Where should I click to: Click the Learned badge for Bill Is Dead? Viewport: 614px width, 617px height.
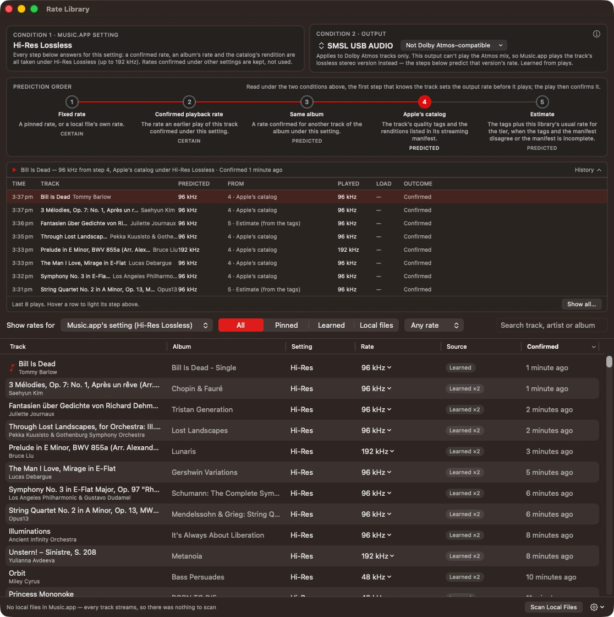pyautogui.click(x=460, y=367)
